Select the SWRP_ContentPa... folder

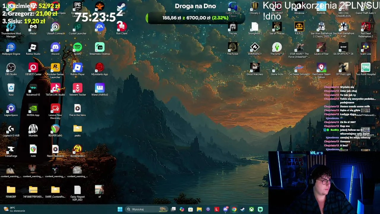55,192
